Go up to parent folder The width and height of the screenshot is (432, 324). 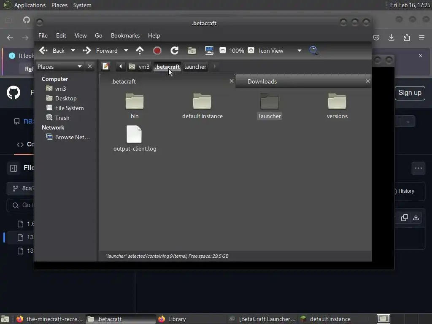coord(140,51)
